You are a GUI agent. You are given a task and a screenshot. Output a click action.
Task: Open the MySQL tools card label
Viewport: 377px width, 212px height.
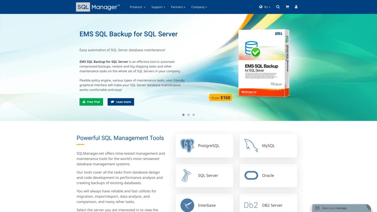click(268, 146)
